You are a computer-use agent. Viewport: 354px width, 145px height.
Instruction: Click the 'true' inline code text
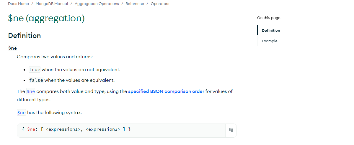coord(35,70)
